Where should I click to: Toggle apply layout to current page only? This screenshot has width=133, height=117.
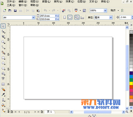coord(82,17)
